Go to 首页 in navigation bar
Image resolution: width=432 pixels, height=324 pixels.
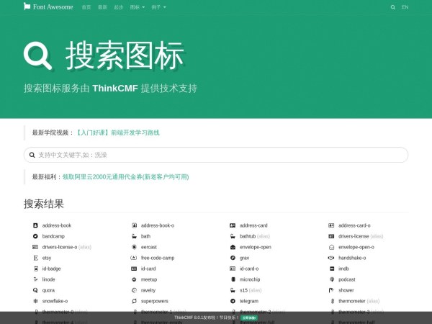pos(86,7)
